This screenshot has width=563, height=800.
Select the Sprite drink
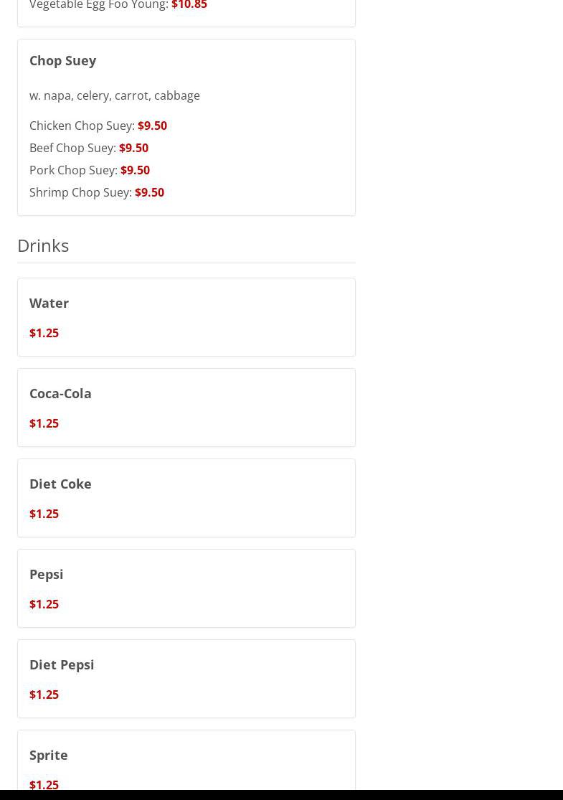[x=48, y=755]
